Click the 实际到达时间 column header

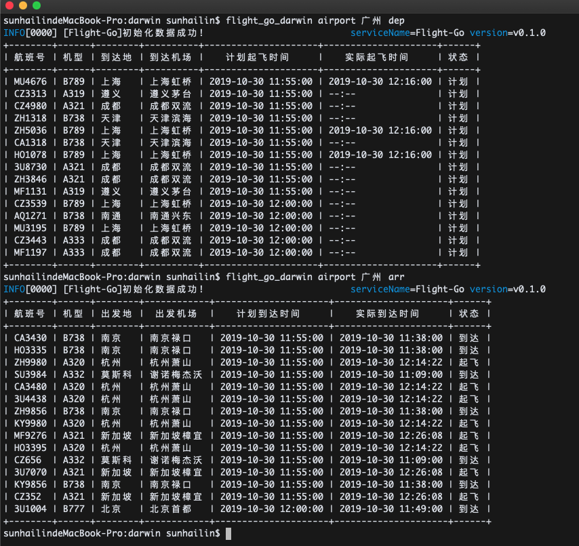tap(387, 313)
